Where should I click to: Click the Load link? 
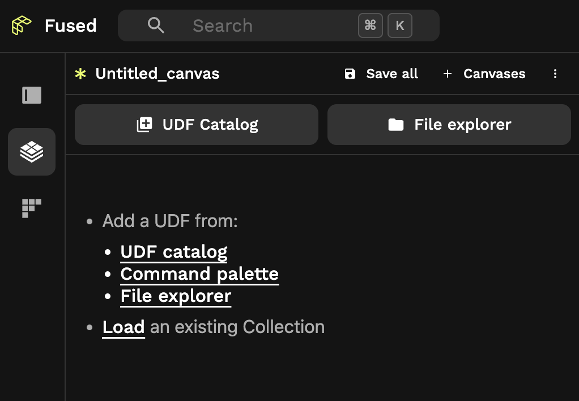pyautogui.click(x=124, y=327)
